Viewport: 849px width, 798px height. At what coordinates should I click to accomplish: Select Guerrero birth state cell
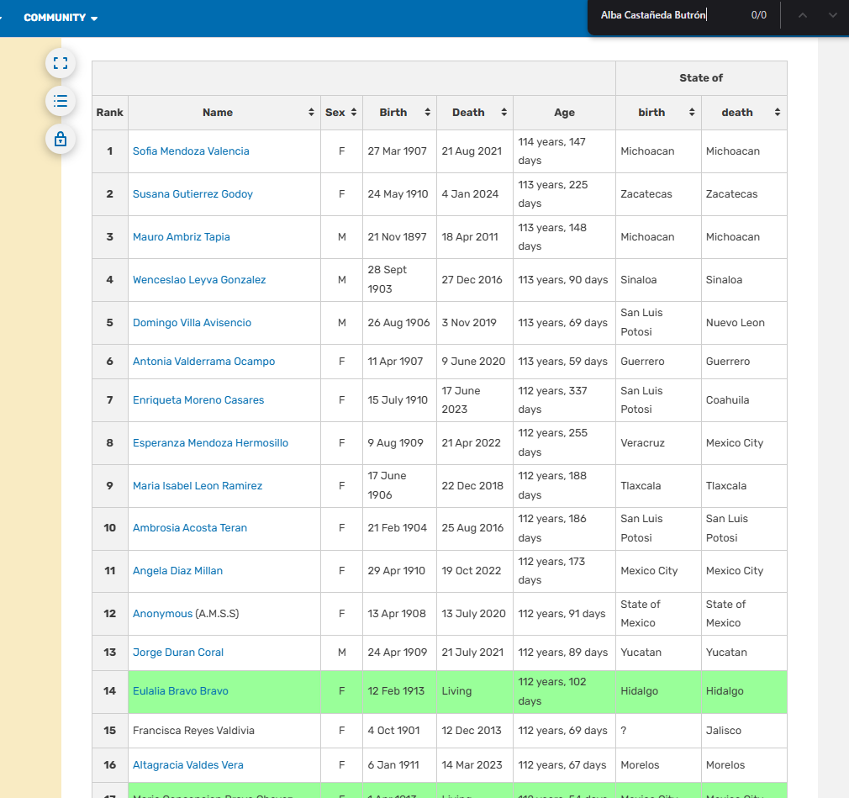click(658, 362)
